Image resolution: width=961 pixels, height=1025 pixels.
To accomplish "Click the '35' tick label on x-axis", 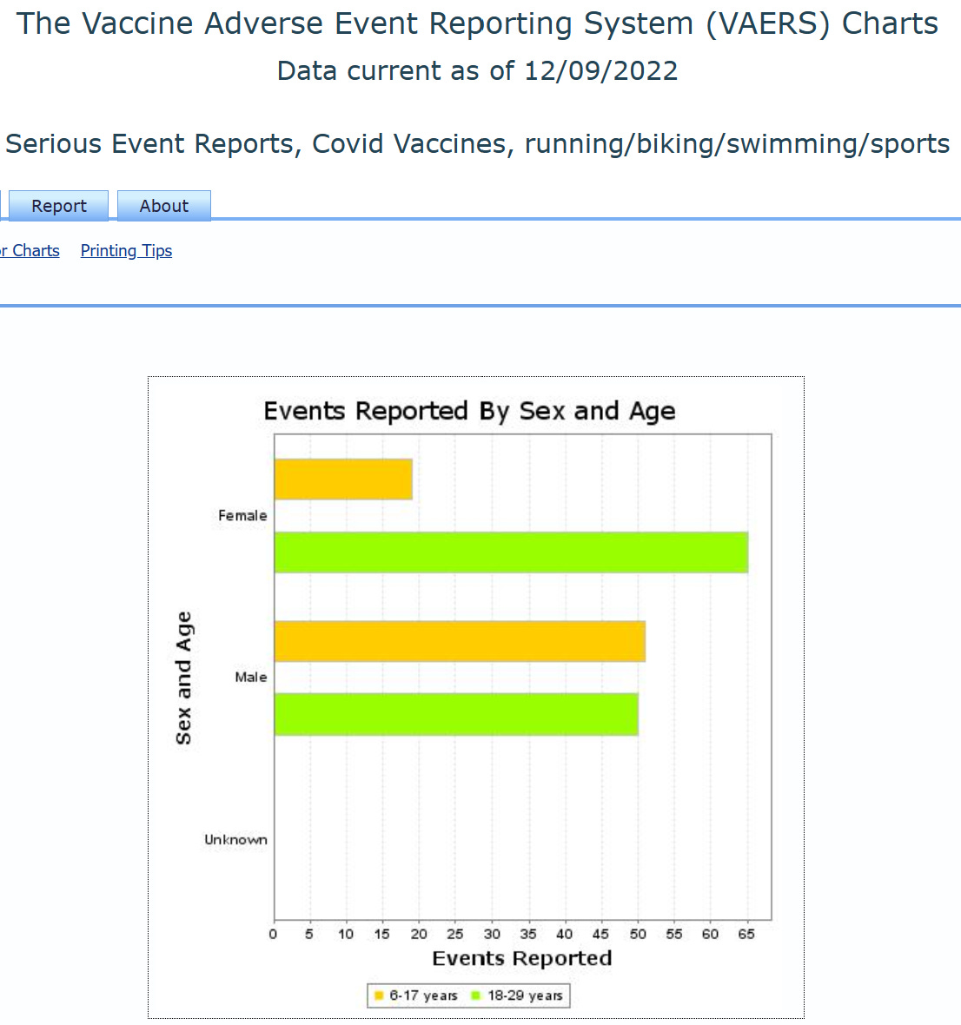I will (528, 934).
